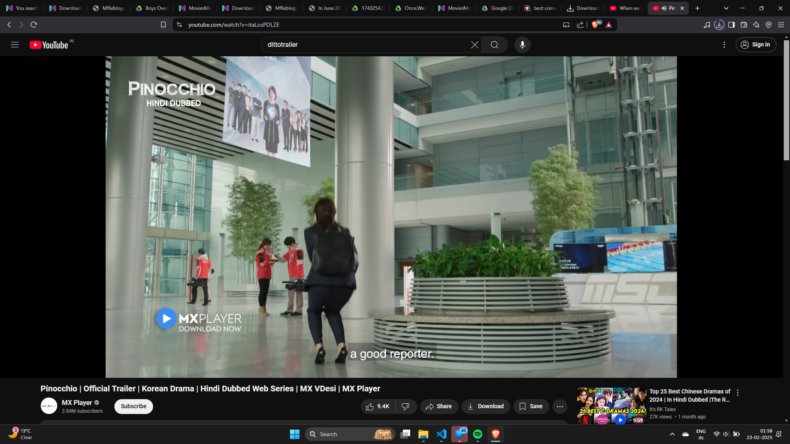Open Brave main hamburger menu
790x444 pixels.
pos(781,25)
